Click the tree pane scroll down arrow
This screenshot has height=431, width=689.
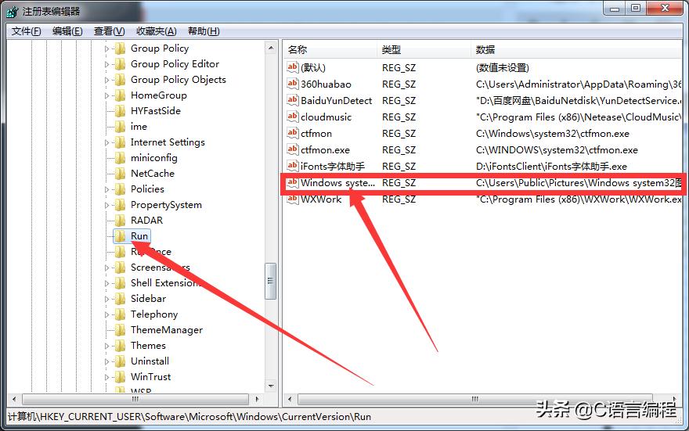(x=271, y=386)
